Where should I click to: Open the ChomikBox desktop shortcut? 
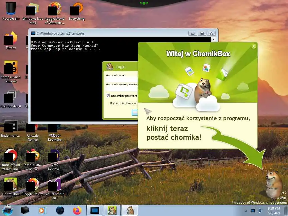(11, 186)
